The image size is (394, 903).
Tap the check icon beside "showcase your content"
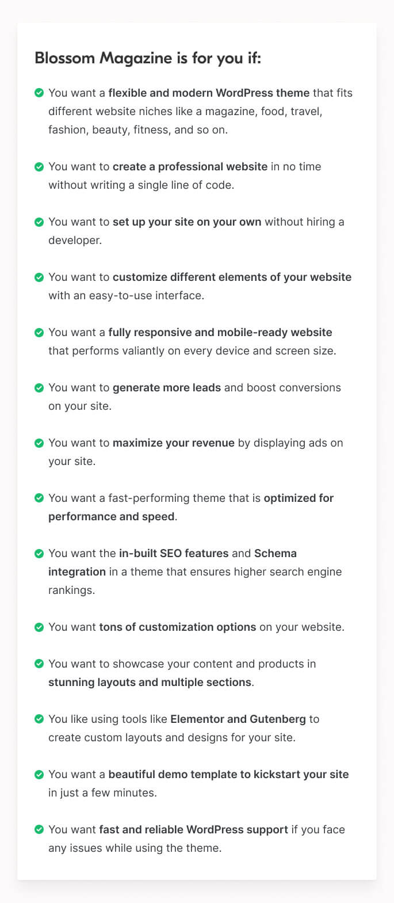[39, 664]
